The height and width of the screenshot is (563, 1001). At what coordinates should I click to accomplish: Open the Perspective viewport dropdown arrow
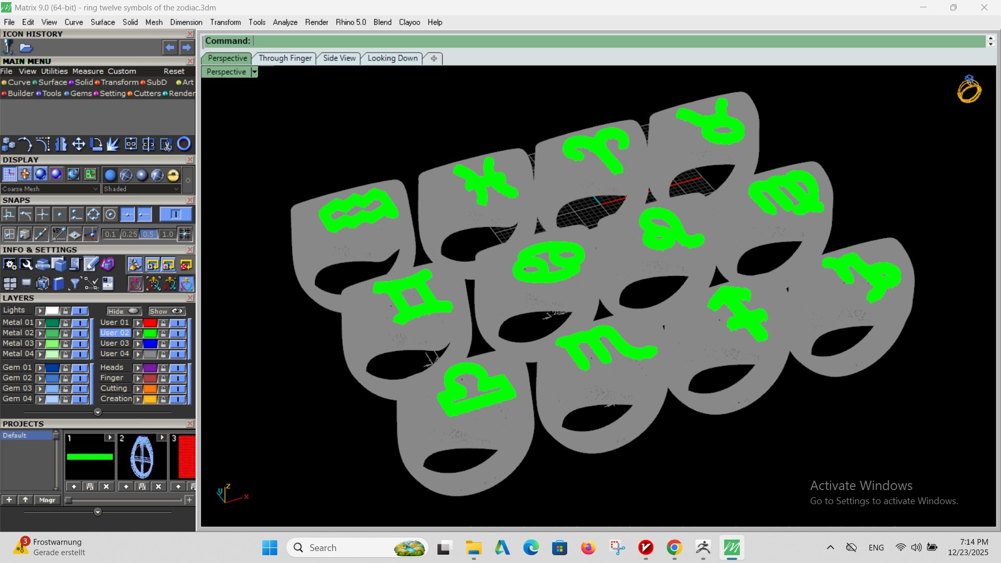click(x=254, y=72)
